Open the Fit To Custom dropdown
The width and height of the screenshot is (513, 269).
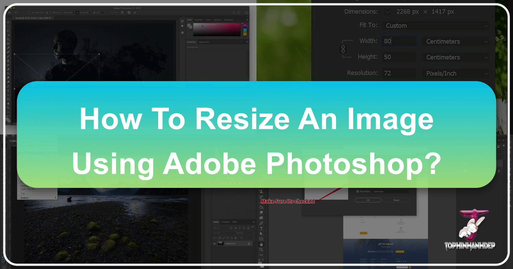pos(435,26)
